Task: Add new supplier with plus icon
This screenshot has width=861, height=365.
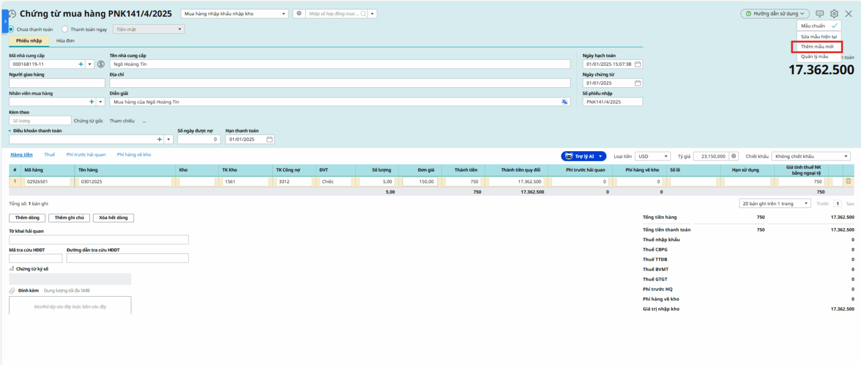Action: tap(81, 64)
